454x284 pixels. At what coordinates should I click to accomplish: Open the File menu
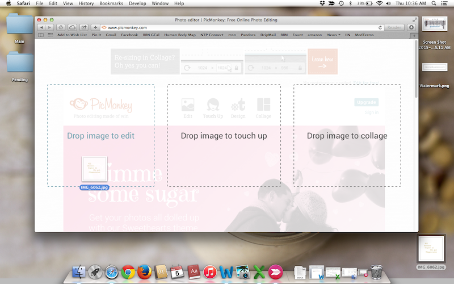(x=40, y=3)
